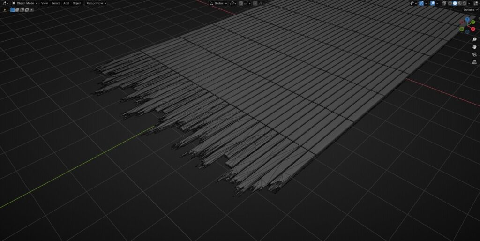Toggle the snapping magnet button
Image resolution: width=480 pixels, height=241 pixels.
pos(241,3)
